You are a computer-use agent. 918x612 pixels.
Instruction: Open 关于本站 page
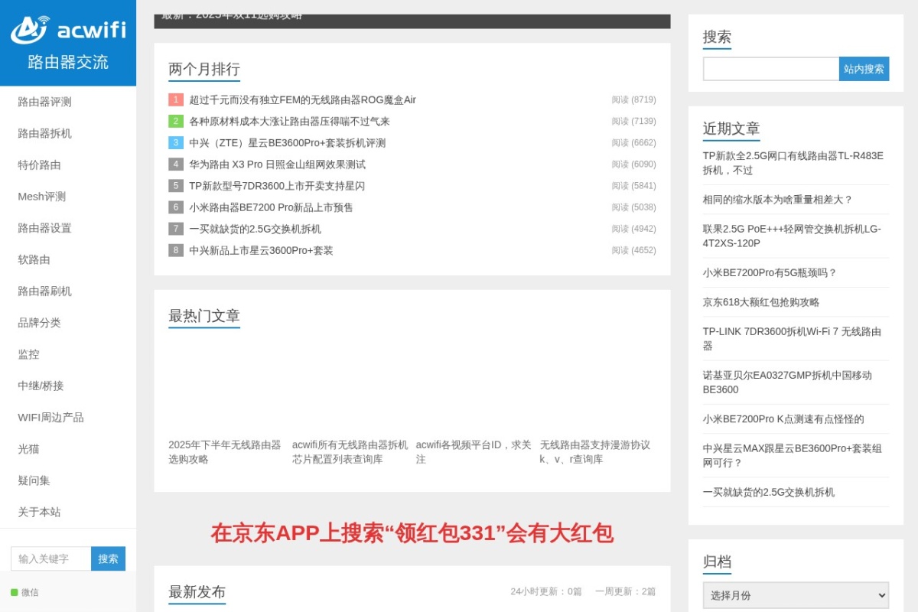[39, 512]
